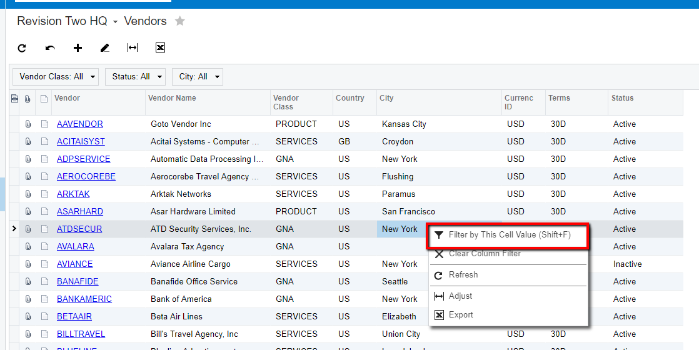Choose Refresh from the context menu
Image resolution: width=699 pixels, height=350 pixels.
point(509,275)
